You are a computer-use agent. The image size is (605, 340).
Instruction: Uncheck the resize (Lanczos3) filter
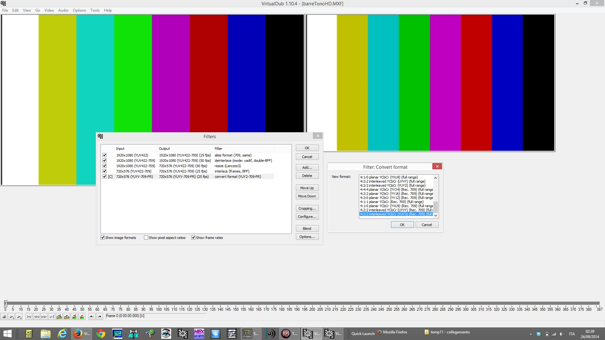[104, 166]
